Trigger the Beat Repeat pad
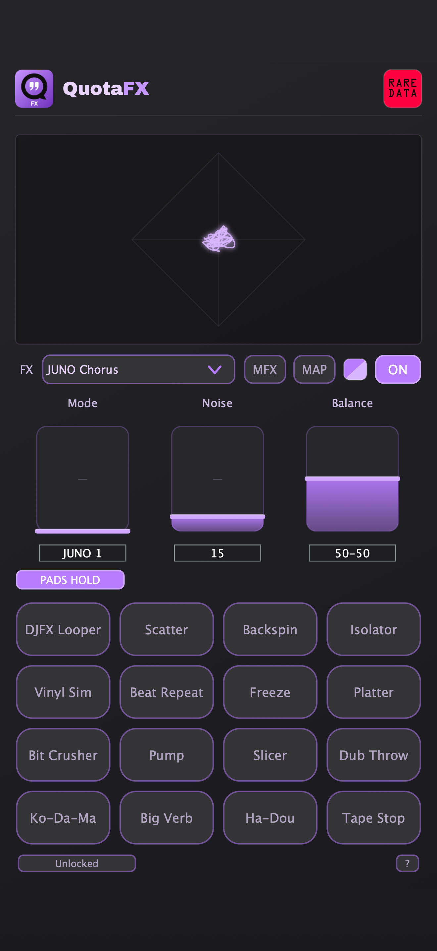This screenshot has height=951, width=437. point(167,692)
